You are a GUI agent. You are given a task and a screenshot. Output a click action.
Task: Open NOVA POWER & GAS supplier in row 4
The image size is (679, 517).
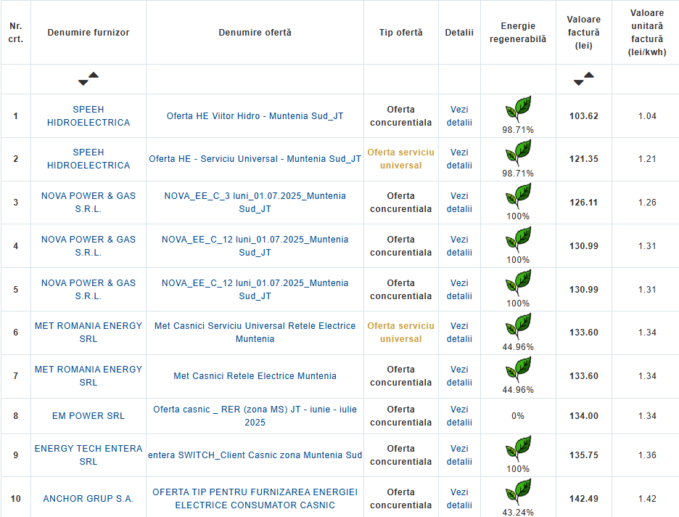coord(89,245)
